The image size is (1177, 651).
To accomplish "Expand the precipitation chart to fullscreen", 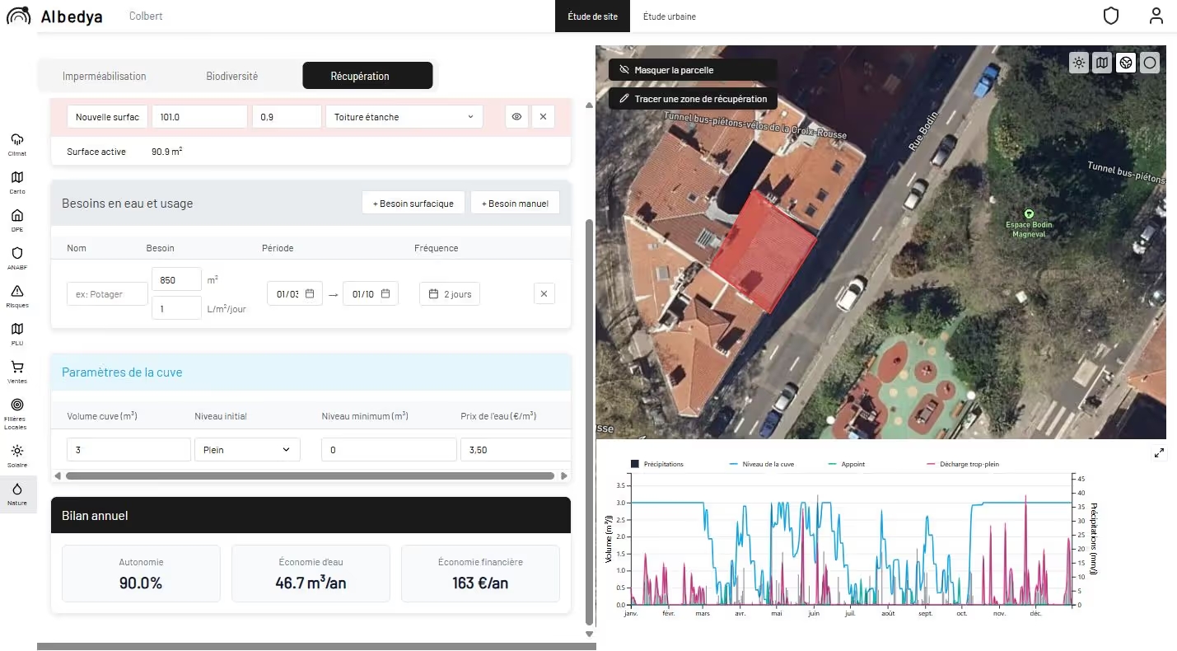I will pyautogui.click(x=1159, y=452).
